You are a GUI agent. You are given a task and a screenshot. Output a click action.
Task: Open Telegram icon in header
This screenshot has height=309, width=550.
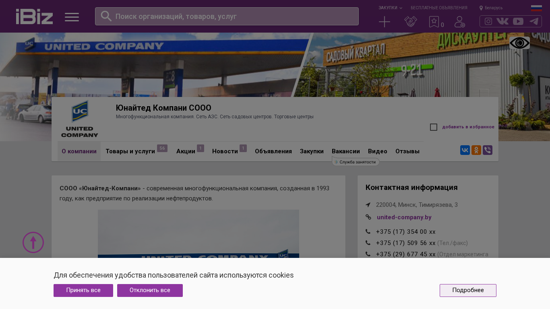(534, 21)
